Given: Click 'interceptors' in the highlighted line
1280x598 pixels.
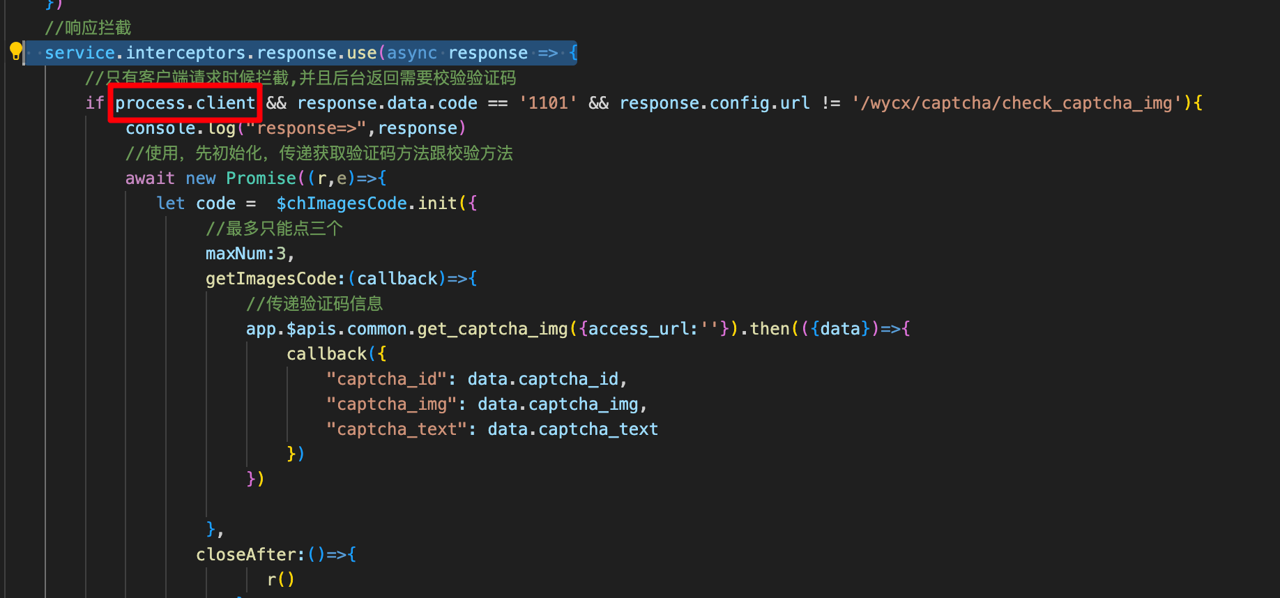Looking at the screenshot, I should pos(185,53).
